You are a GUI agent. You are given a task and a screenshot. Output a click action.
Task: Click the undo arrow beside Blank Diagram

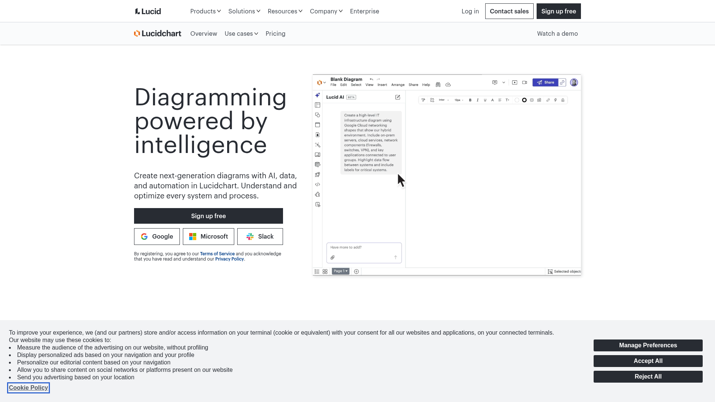click(371, 79)
